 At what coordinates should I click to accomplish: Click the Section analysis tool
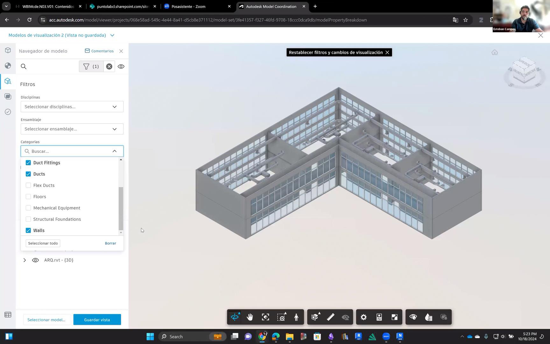point(315,317)
